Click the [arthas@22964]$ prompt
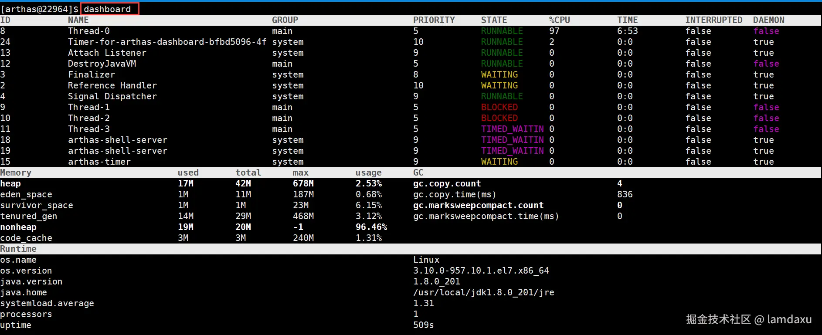Screen dimensions: 822x335 pyautogui.click(x=39, y=9)
